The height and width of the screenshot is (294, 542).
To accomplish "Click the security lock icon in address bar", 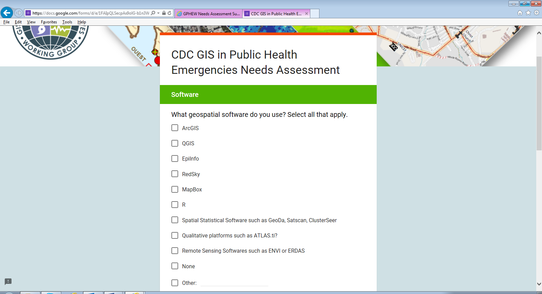I will pos(164,13).
